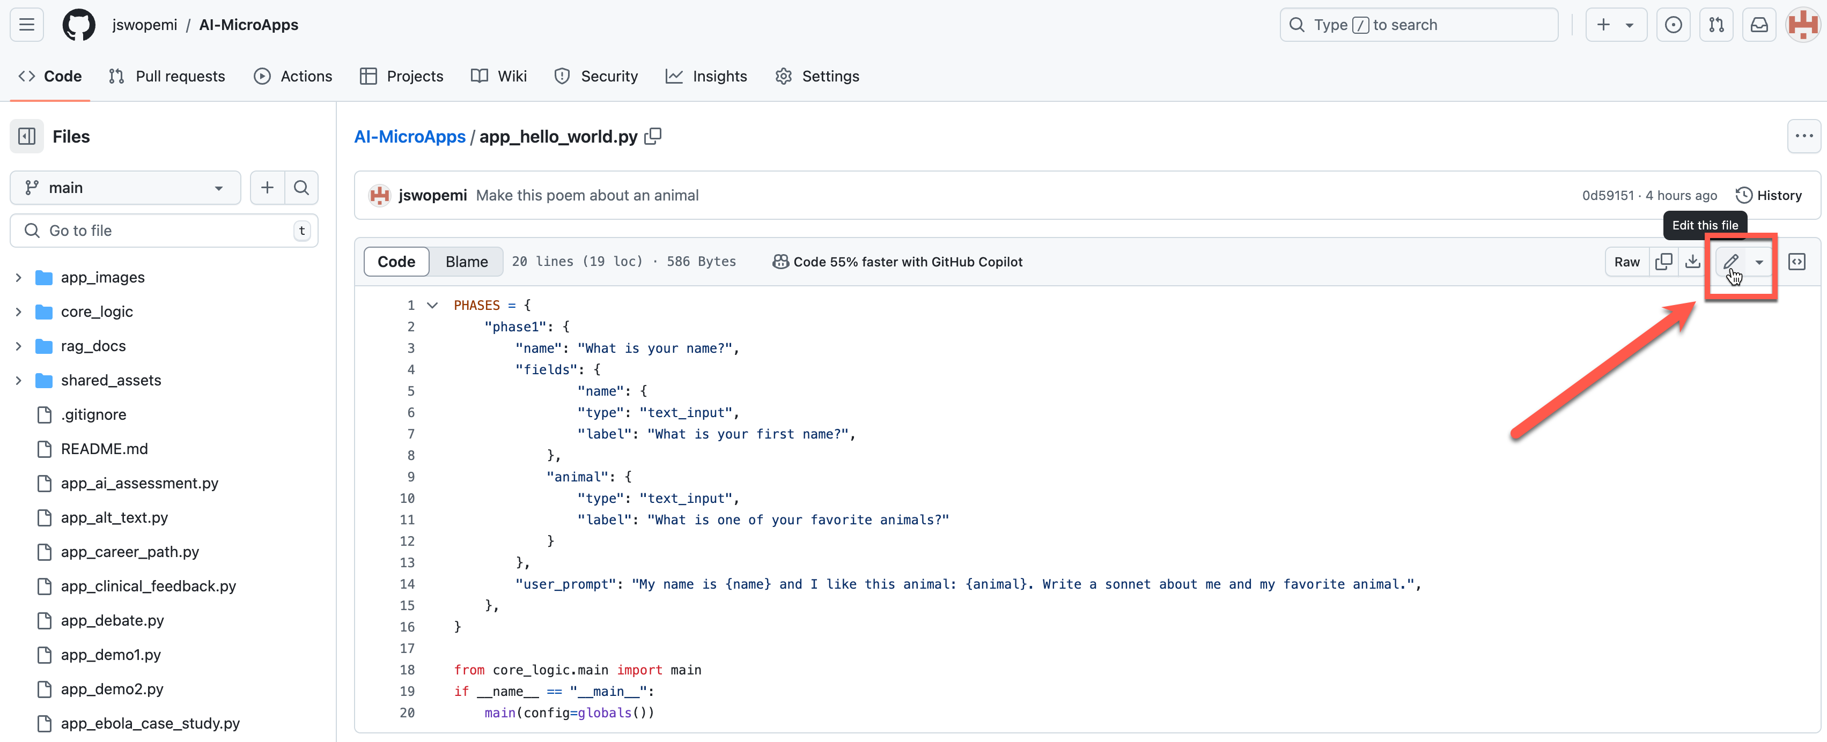This screenshot has width=1827, height=742.
Task: Click the new file or folder icon
Action: click(266, 187)
